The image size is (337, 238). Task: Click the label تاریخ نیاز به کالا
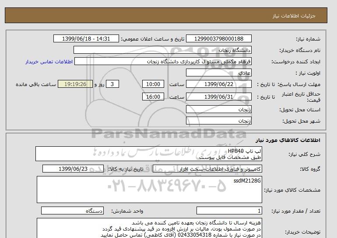pos(126,169)
